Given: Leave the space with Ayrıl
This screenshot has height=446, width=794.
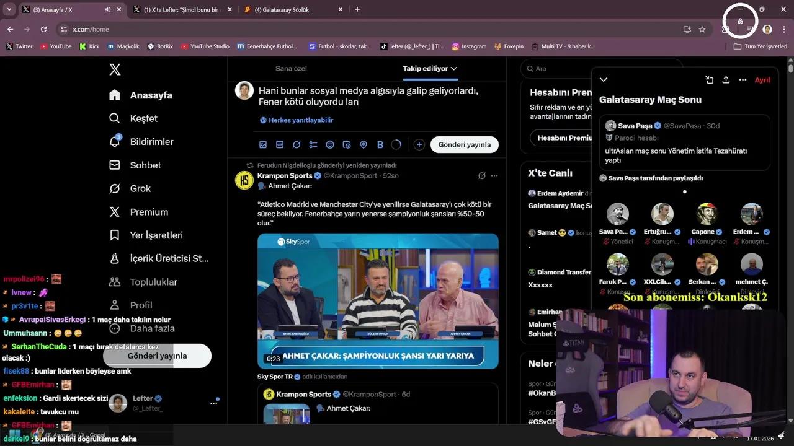Looking at the screenshot, I should pos(762,80).
